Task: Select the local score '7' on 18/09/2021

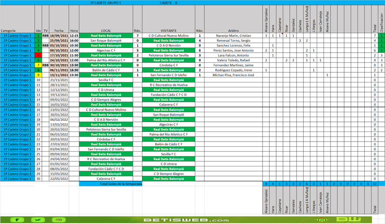Action: pos(138,35)
